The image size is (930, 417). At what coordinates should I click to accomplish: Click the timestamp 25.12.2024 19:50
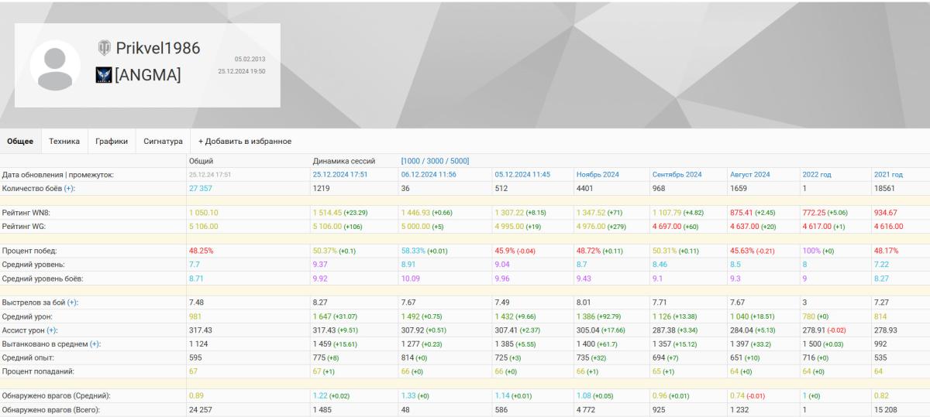242,71
